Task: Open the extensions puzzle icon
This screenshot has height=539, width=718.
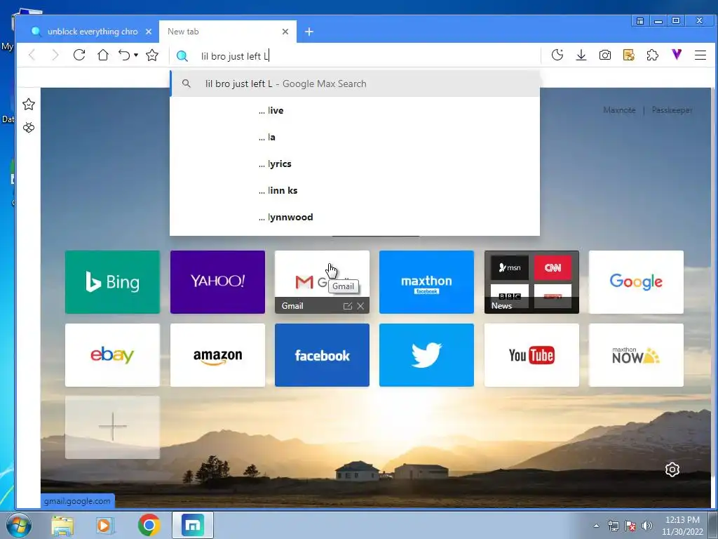Action: pos(653,55)
